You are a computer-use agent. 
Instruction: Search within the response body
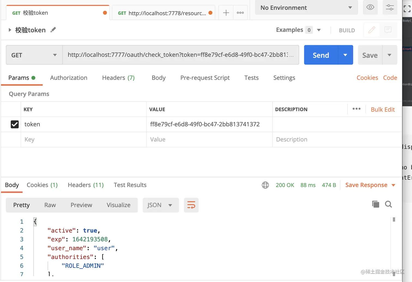388,204
